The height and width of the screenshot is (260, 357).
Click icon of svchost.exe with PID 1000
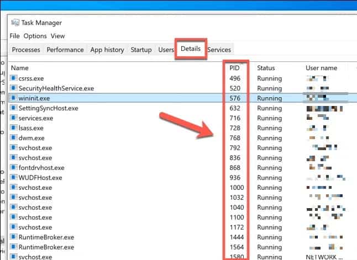13,187
